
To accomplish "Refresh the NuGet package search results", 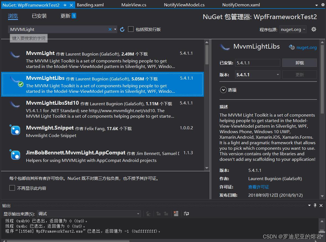I will click(122, 29).
